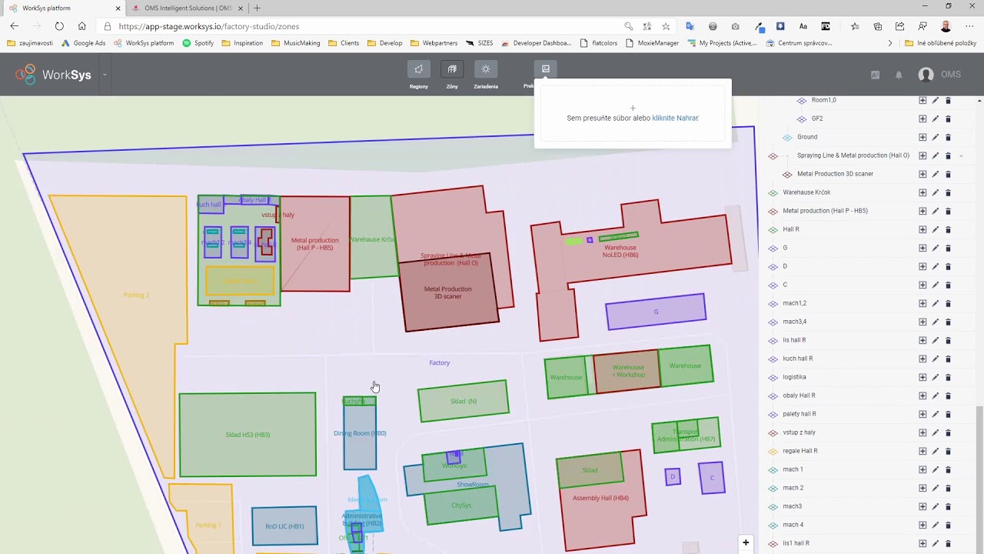Screen dimensions: 984x554
Task: Open the Regiony tool
Action: point(418,69)
